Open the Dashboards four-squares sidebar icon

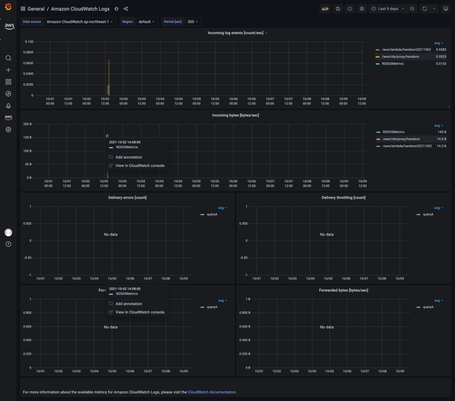(x=8, y=82)
